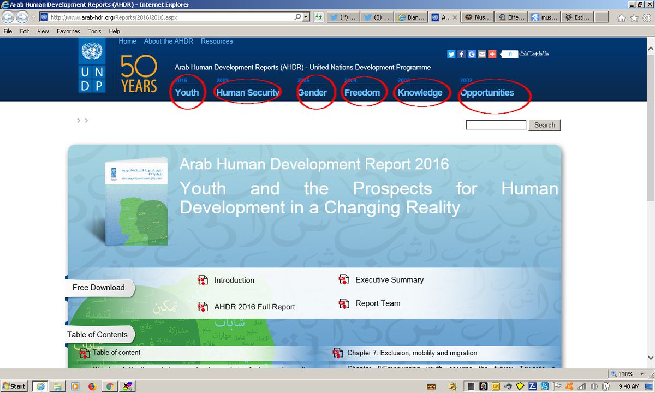The height and width of the screenshot is (393, 655).
Task: Open the File menu
Action: click(x=8, y=31)
